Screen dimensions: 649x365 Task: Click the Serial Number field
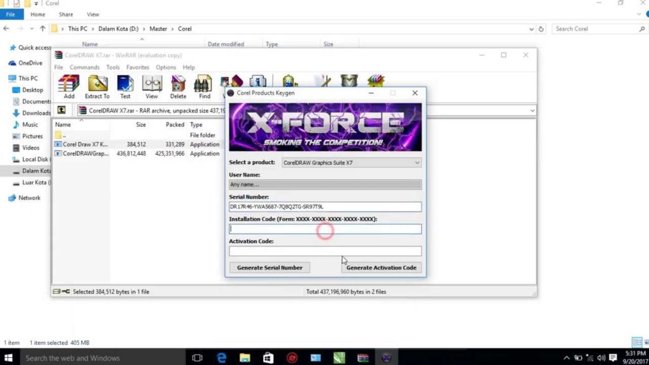(325, 207)
